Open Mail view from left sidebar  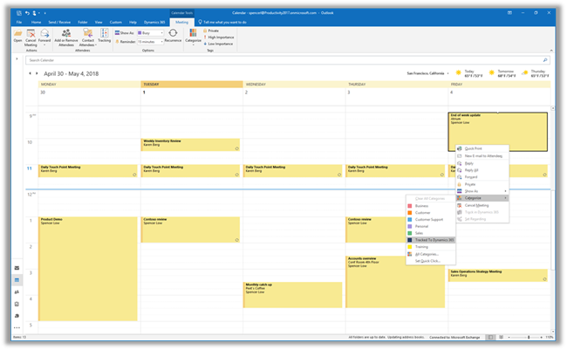click(x=17, y=268)
